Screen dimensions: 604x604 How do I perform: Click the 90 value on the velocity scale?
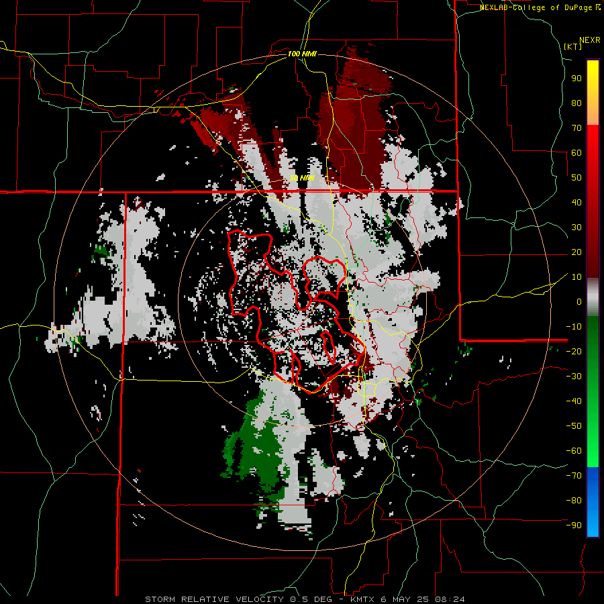click(576, 79)
